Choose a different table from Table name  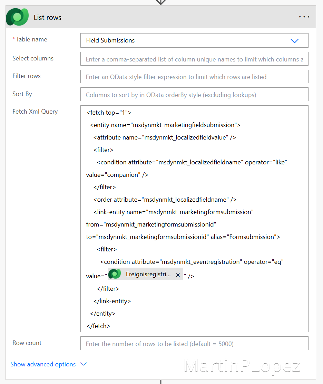click(x=295, y=40)
